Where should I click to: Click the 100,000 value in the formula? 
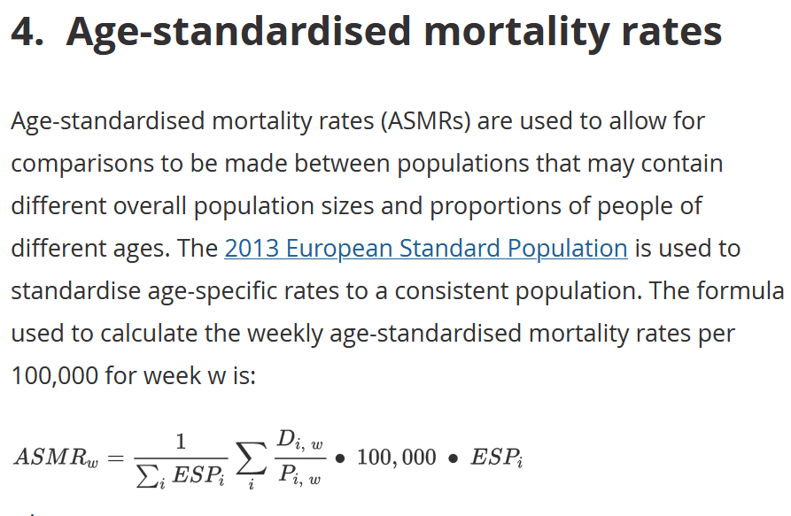tap(397, 458)
